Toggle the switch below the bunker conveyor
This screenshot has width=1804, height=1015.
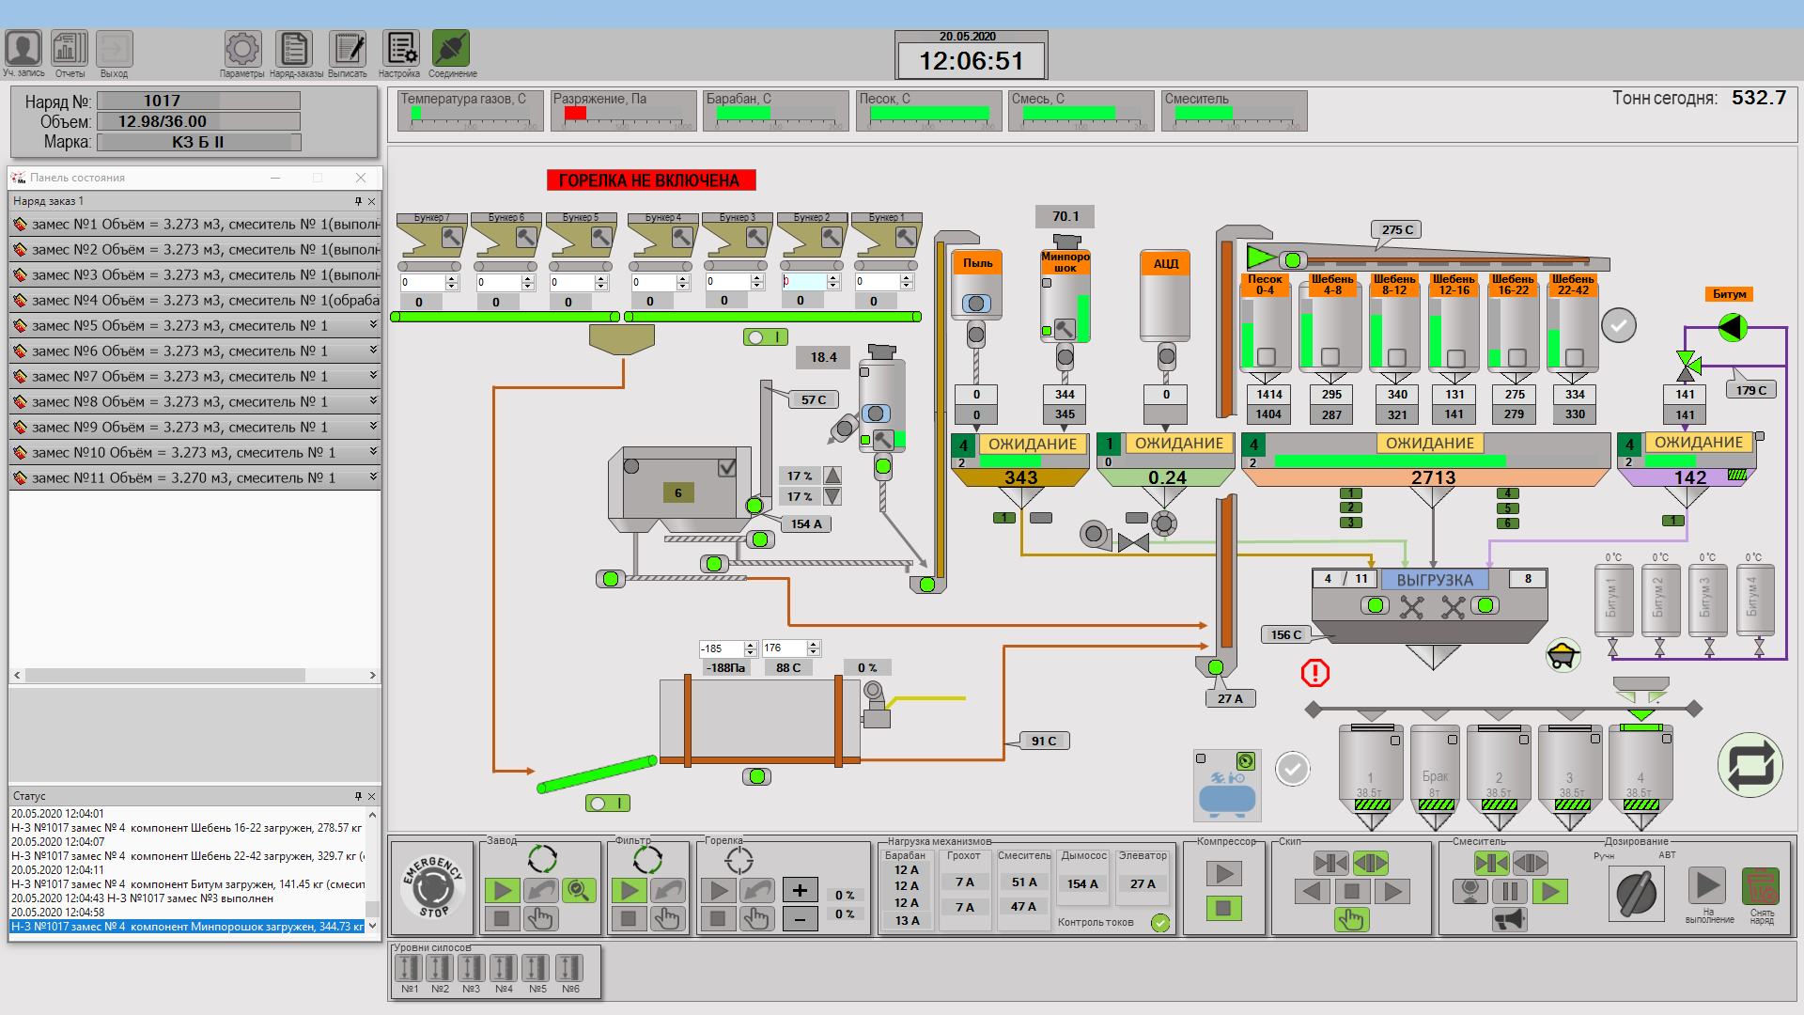tap(766, 336)
